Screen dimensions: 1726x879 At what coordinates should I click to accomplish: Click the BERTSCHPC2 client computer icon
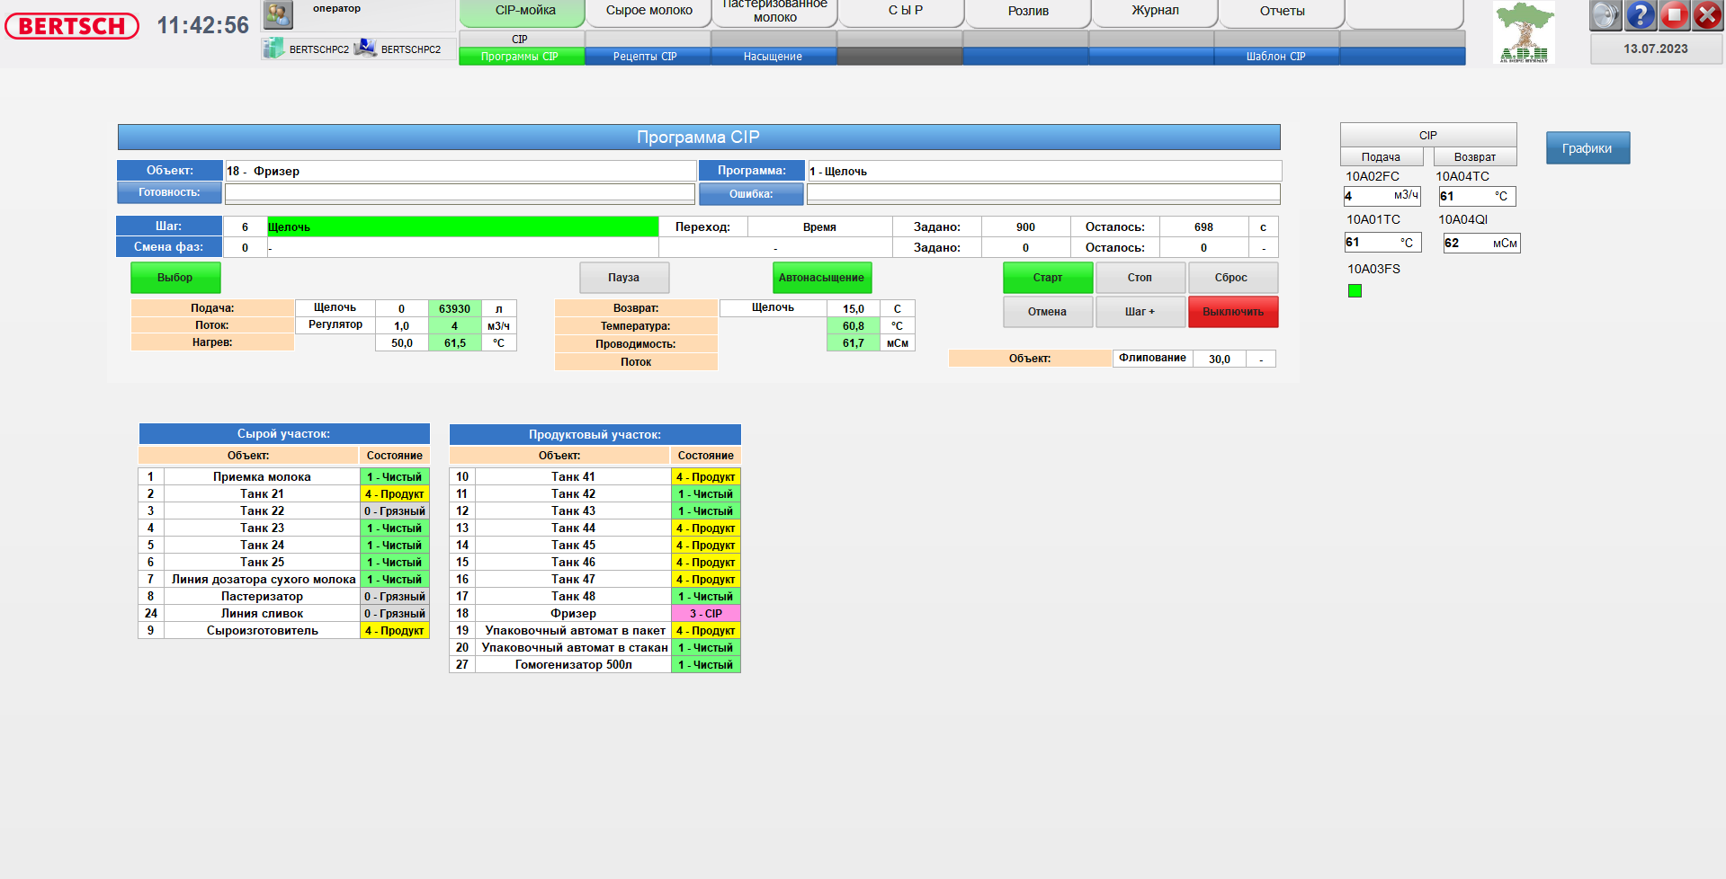pos(365,49)
